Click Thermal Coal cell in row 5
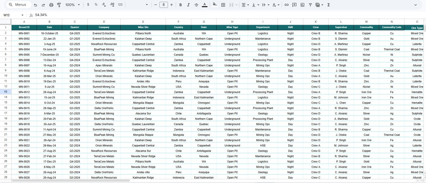Screen dimensions: 426x183 point(392,49)
